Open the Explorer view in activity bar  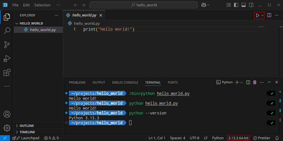(x=7, y=17)
